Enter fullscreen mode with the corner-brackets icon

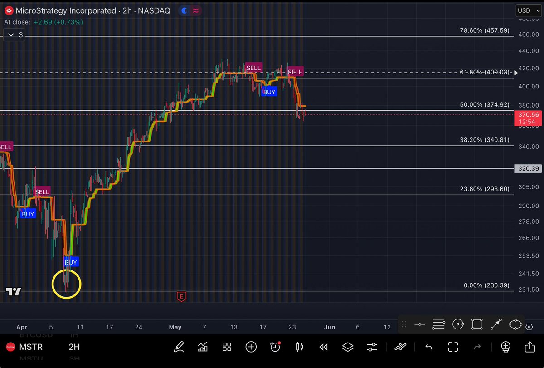[453, 347]
